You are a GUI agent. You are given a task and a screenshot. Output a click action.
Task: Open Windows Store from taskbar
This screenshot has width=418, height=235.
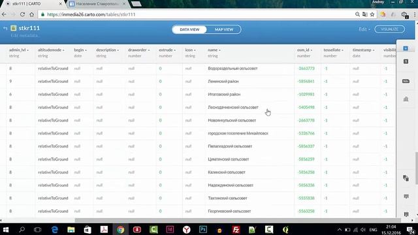pos(88,229)
